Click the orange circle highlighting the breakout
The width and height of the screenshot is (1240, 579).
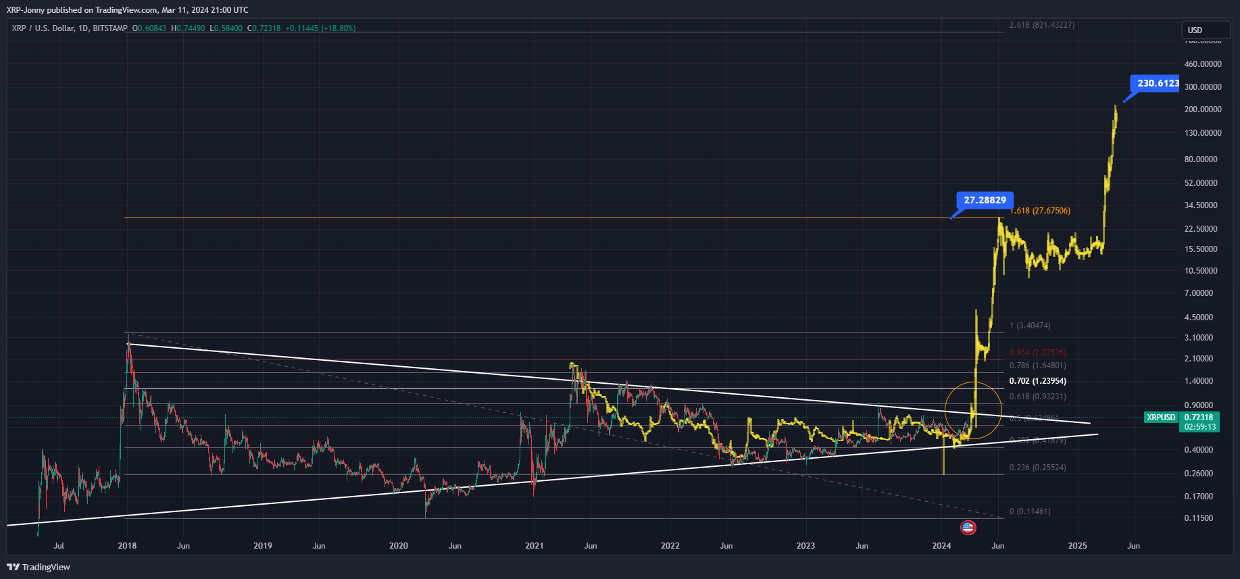point(973,411)
